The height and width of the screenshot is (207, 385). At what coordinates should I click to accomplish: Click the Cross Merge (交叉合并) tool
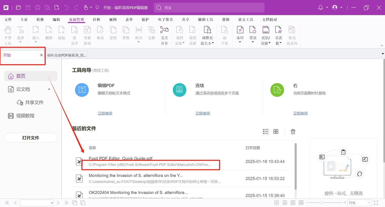point(164,35)
